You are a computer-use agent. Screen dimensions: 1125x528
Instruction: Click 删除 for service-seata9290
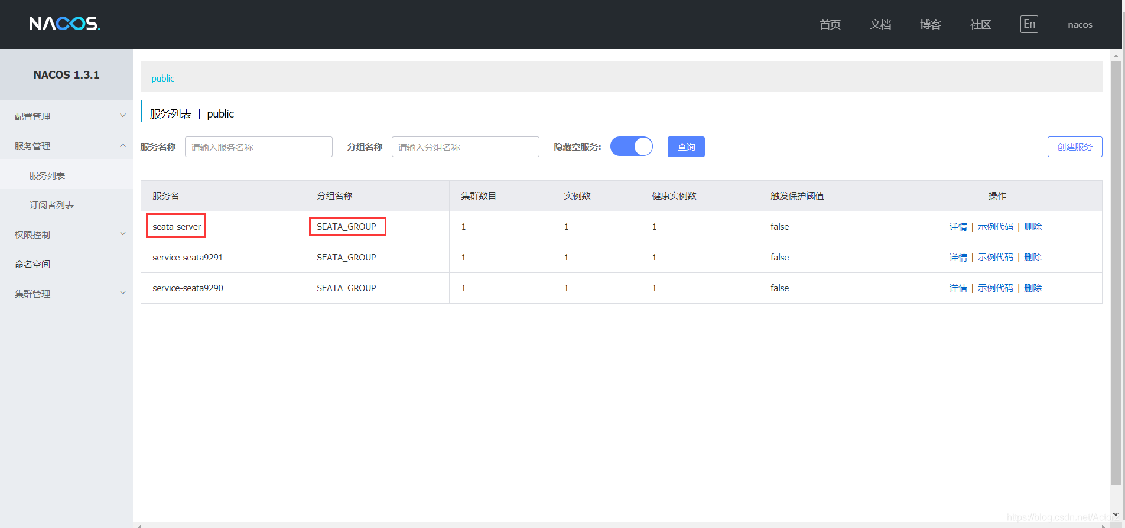1033,288
